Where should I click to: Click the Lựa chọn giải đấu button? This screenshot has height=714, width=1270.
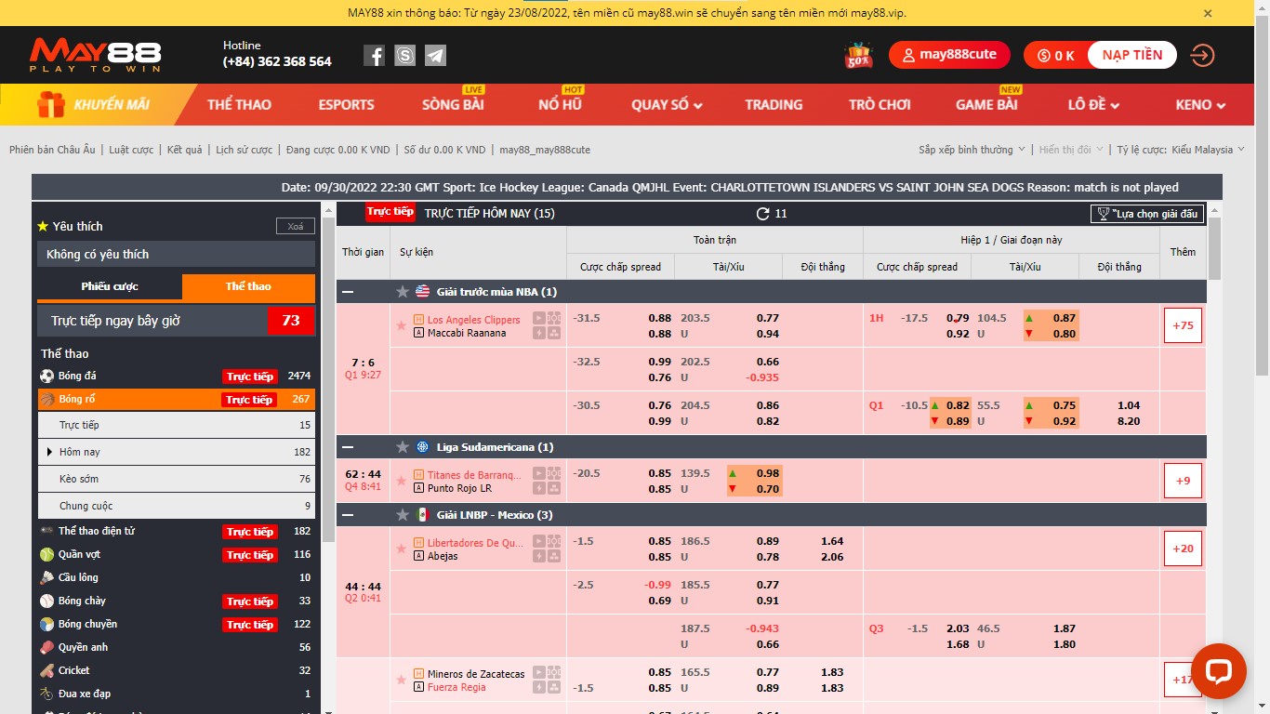[1147, 214]
